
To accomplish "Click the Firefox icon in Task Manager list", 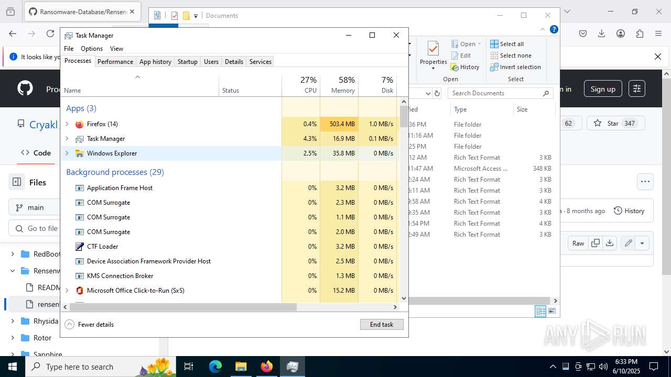I will pos(79,124).
